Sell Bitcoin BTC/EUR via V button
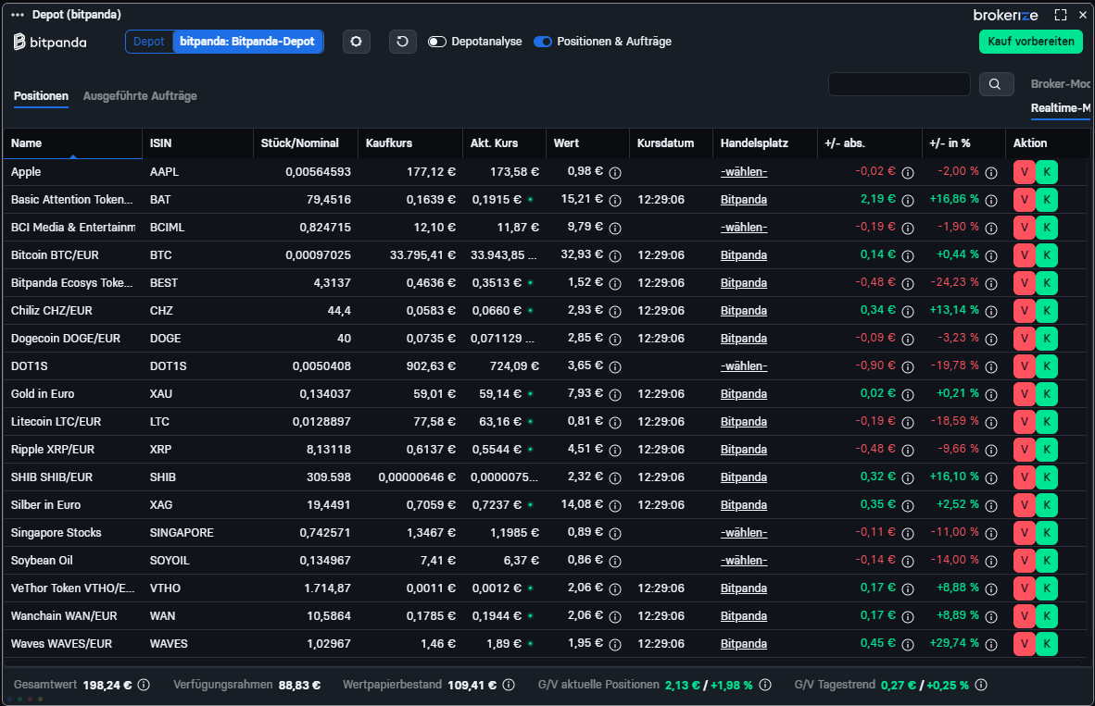The width and height of the screenshot is (1095, 706). (x=1025, y=255)
